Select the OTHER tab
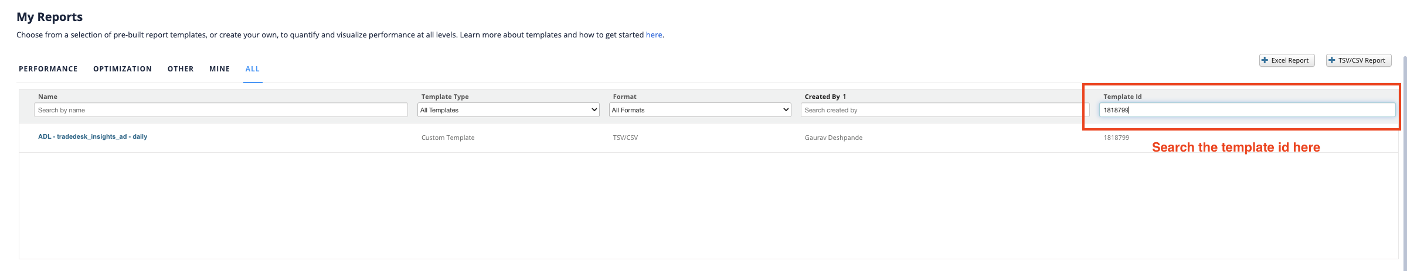Screen dimensions: 1407x271 [x=181, y=69]
